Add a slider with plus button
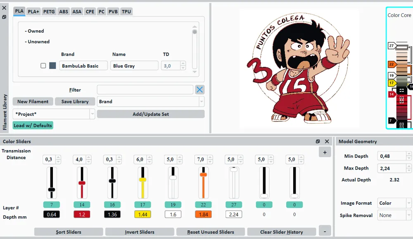 coord(325,152)
